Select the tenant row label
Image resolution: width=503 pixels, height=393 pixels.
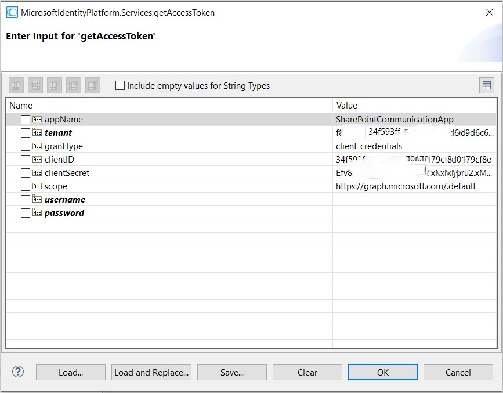[58, 132]
